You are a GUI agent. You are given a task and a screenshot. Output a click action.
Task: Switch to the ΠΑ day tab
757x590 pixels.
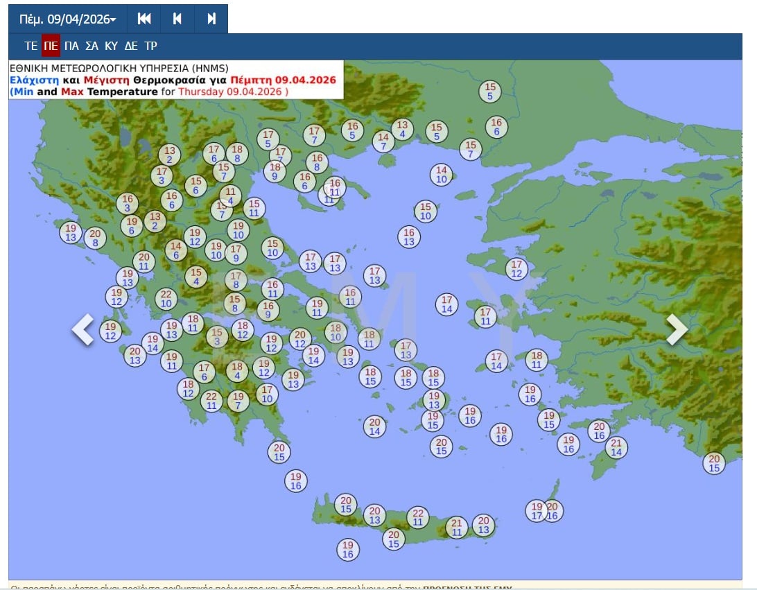(x=71, y=46)
